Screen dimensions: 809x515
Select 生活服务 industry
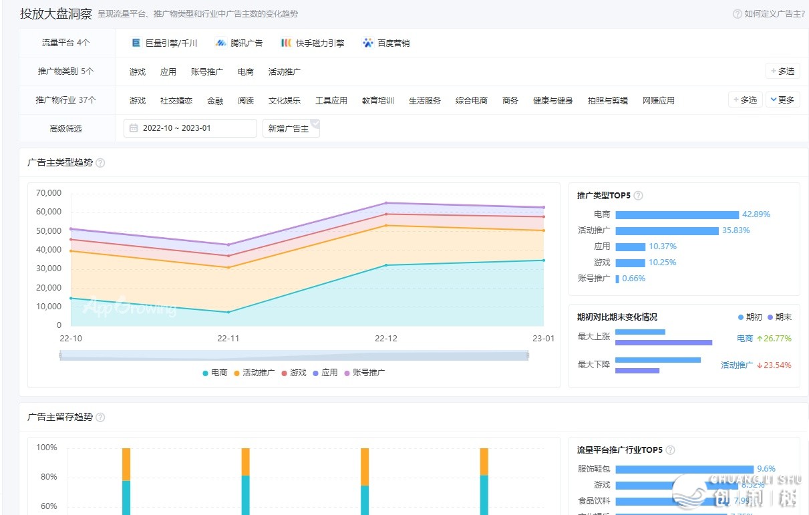tap(425, 101)
